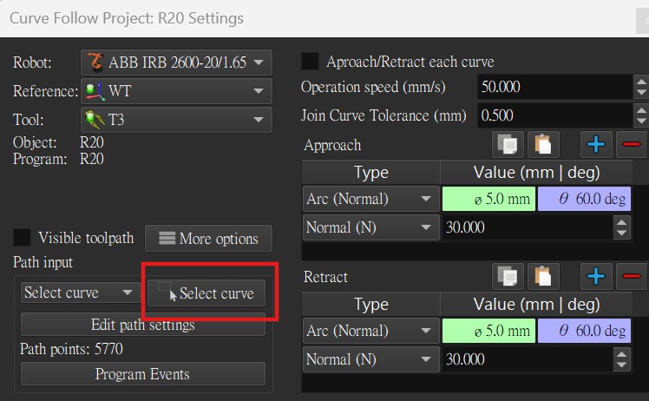Click Approach arc diameter 5.0 mm cell
This screenshot has height=401, width=649.
coord(488,199)
